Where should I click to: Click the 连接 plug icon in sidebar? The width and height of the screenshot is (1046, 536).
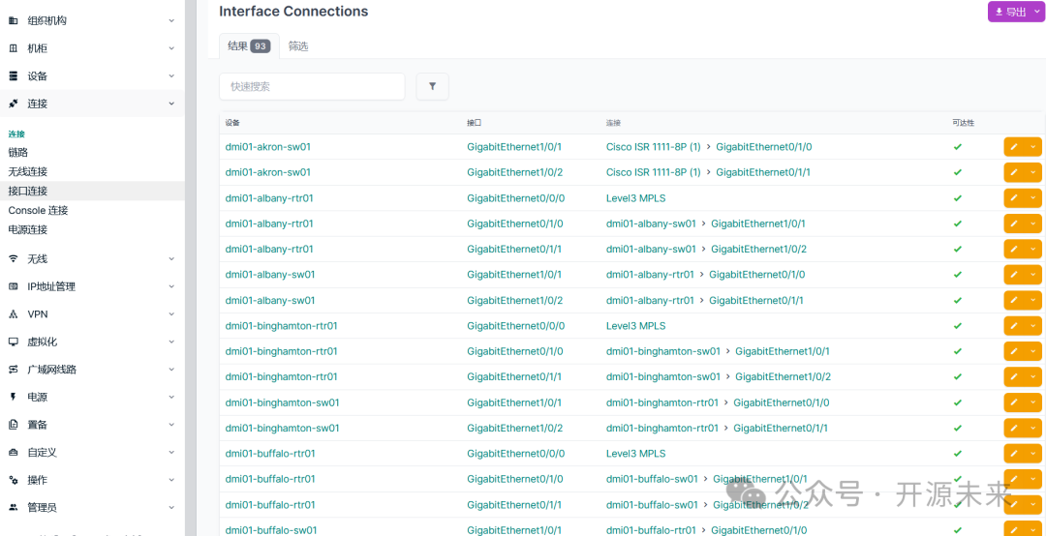[13, 104]
